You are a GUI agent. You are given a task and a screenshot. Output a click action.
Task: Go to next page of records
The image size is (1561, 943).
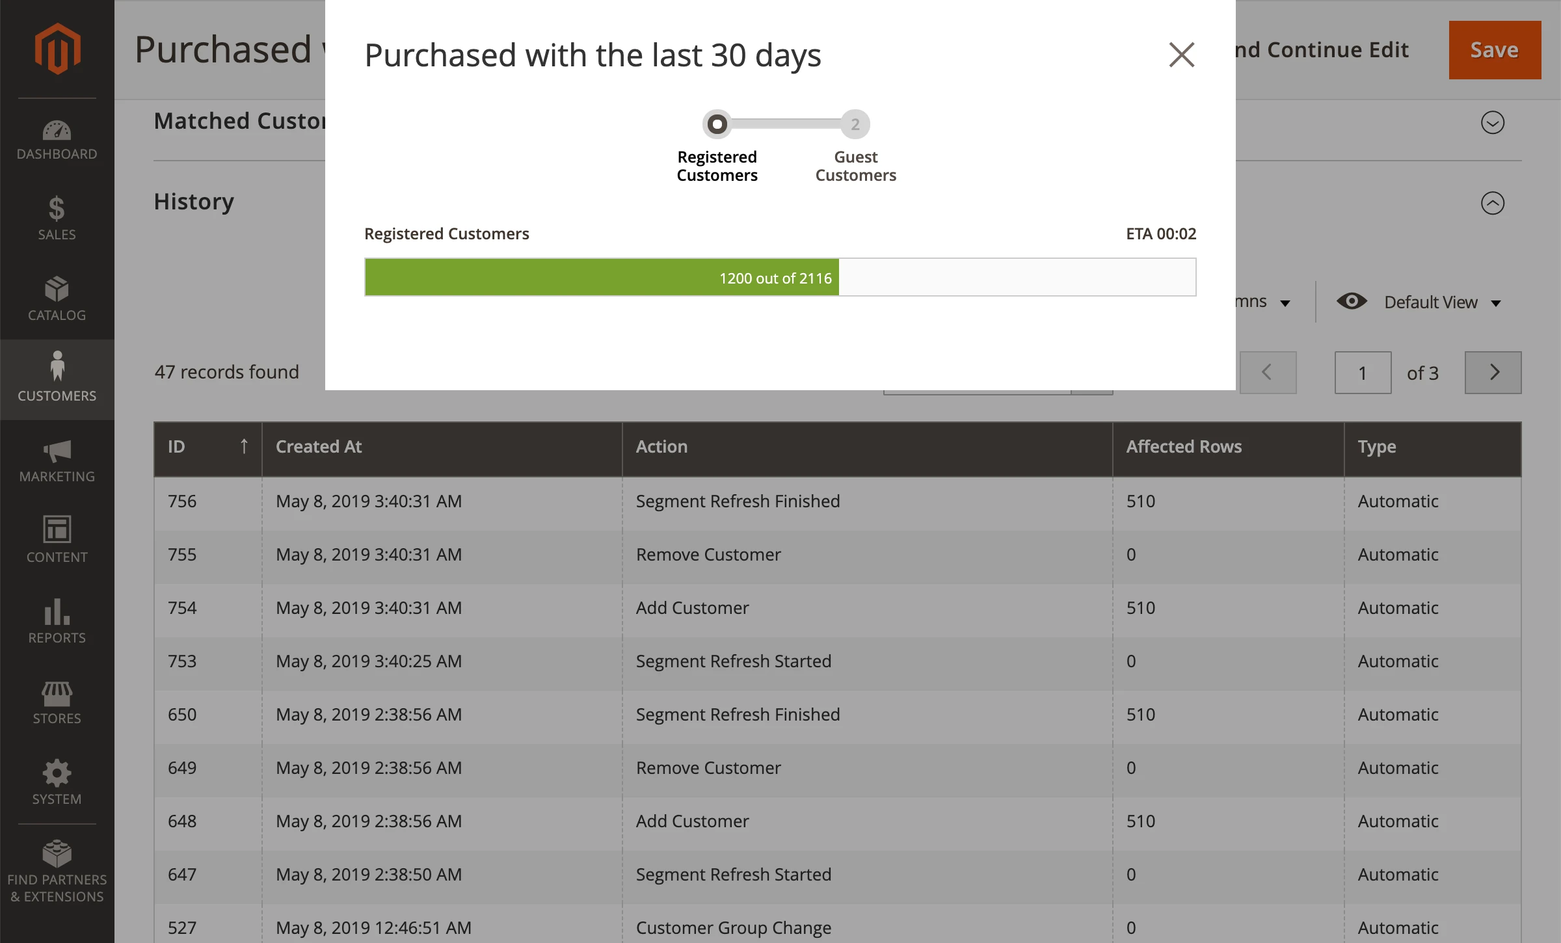pyautogui.click(x=1493, y=373)
